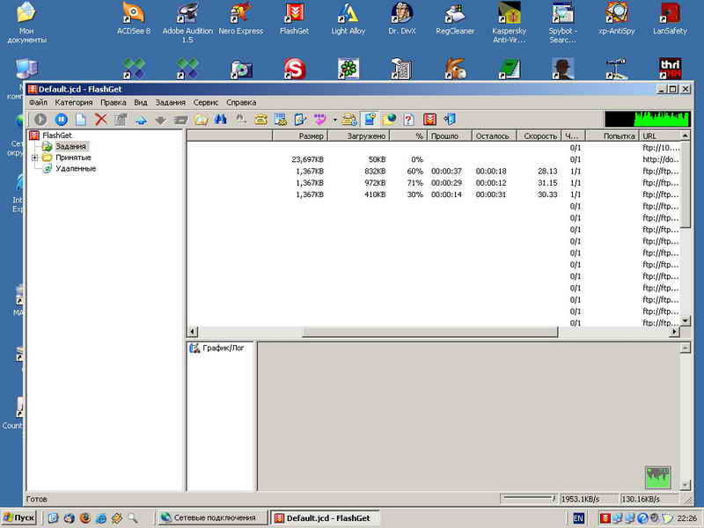
Task: Open dropdown arrow next to heart toolbar icon
Action: pos(334,120)
